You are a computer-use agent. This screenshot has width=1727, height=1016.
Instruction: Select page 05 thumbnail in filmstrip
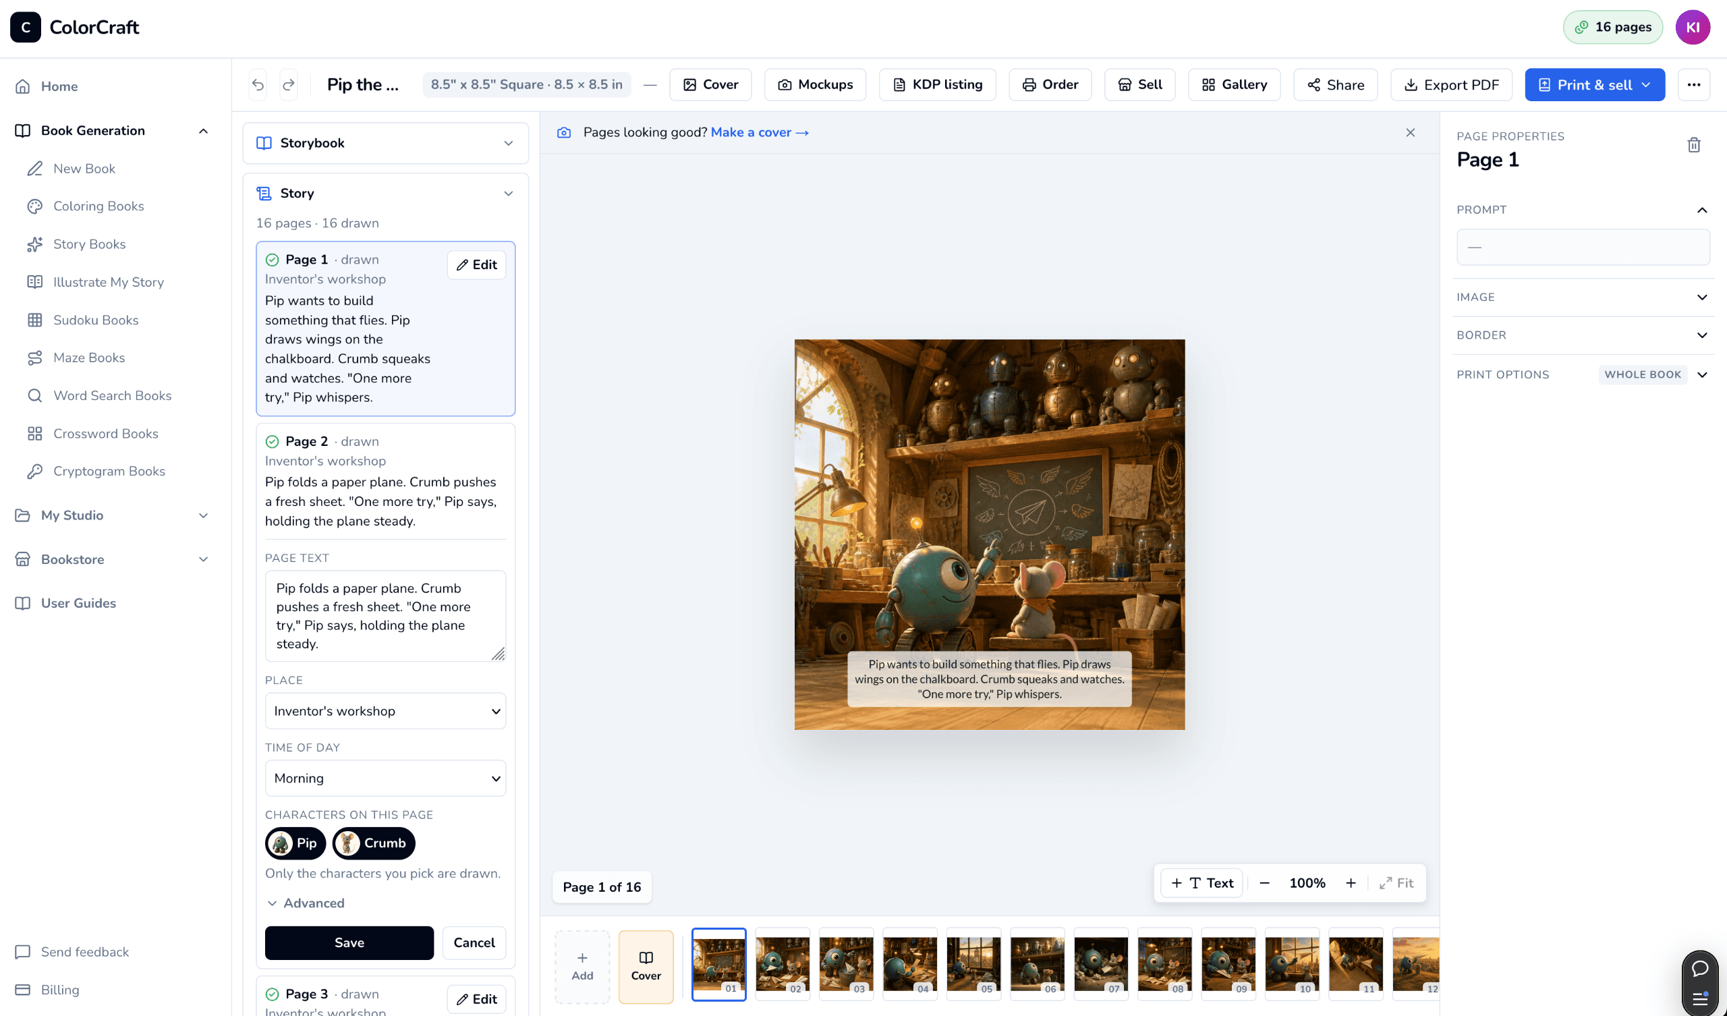point(973,965)
